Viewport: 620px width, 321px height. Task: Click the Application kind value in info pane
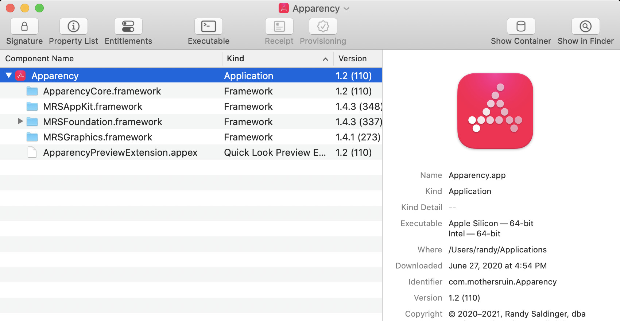pyautogui.click(x=470, y=192)
